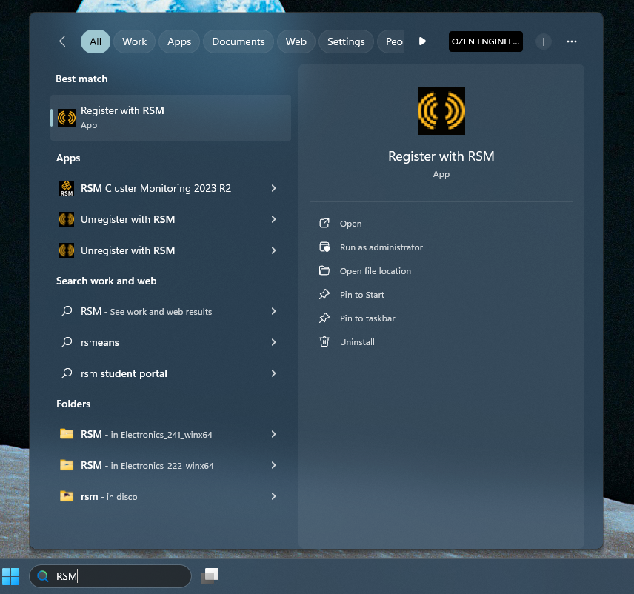Switch to the Settings filter tab
Image resolution: width=634 pixels, height=594 pixels.
click(x=346, y=41)
